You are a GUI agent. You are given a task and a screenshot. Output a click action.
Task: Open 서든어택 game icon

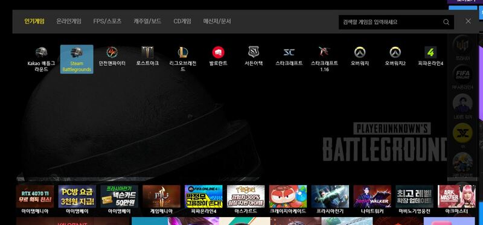pyautogui.click(x=254, y=57)
